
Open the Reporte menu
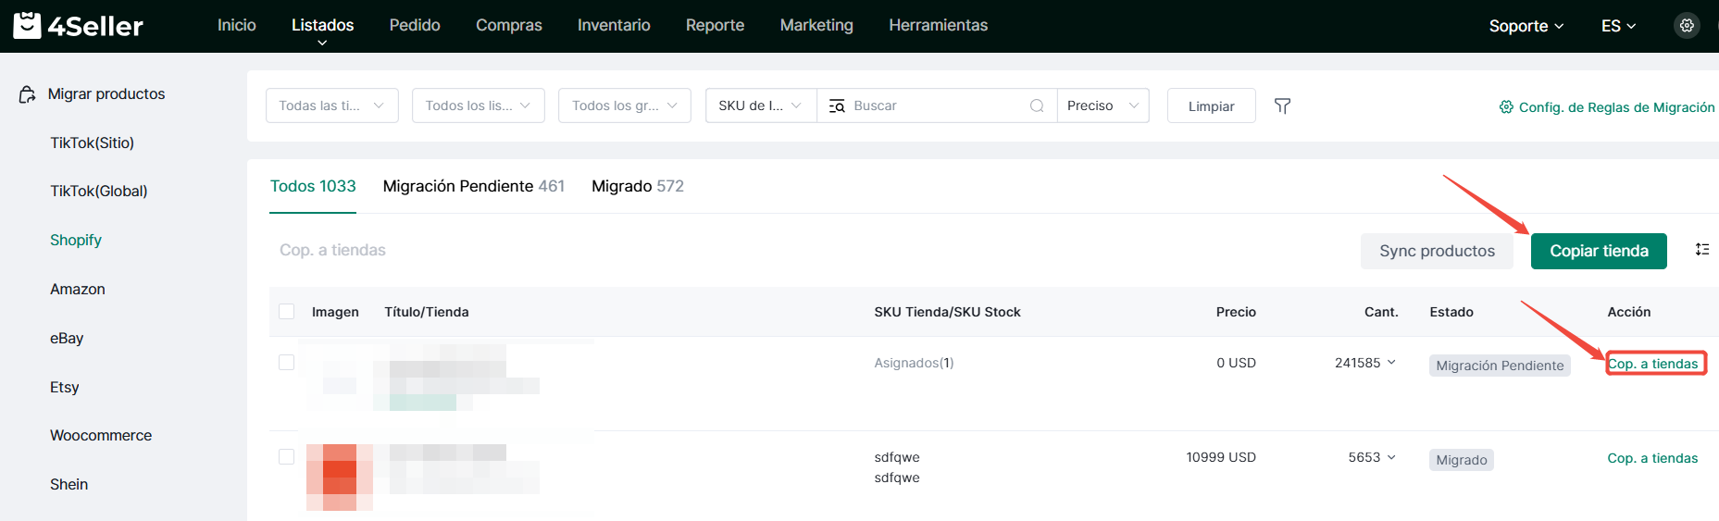[715, 25]
